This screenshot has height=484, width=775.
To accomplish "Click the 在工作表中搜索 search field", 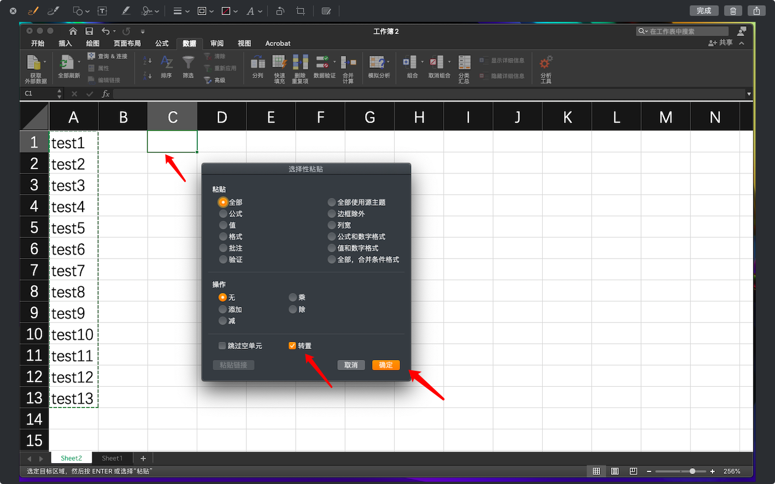I will 682,31.
